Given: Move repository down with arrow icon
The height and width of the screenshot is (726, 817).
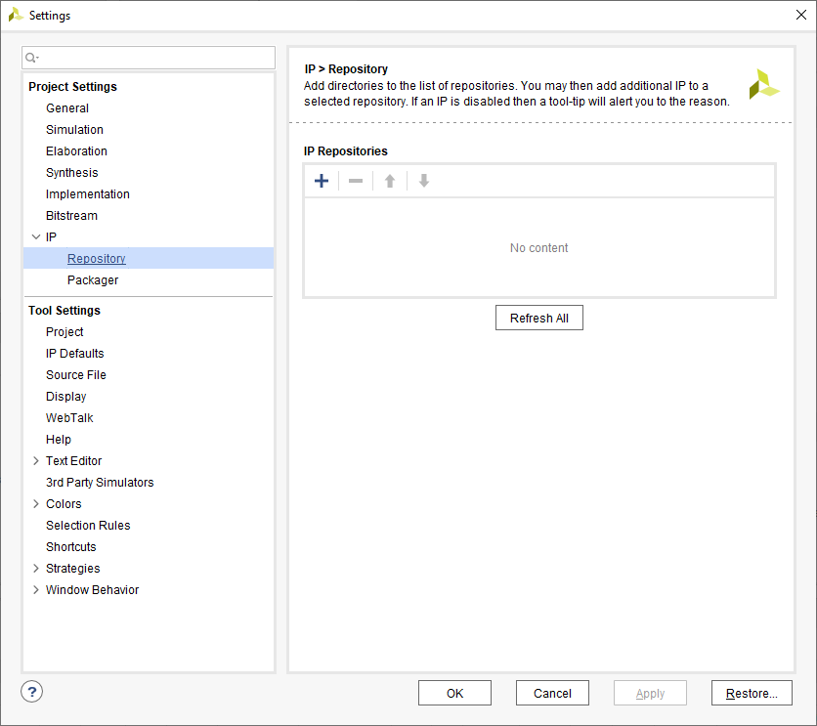Looking at the screenshot, I should [x=424, y=181].
